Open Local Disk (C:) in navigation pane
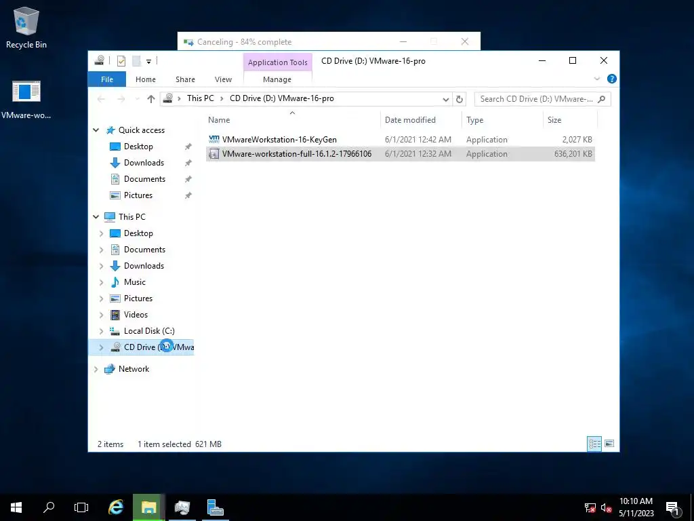 coord(149,331)
